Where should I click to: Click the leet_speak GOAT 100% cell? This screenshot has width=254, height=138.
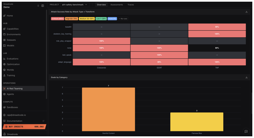(159, 55)
